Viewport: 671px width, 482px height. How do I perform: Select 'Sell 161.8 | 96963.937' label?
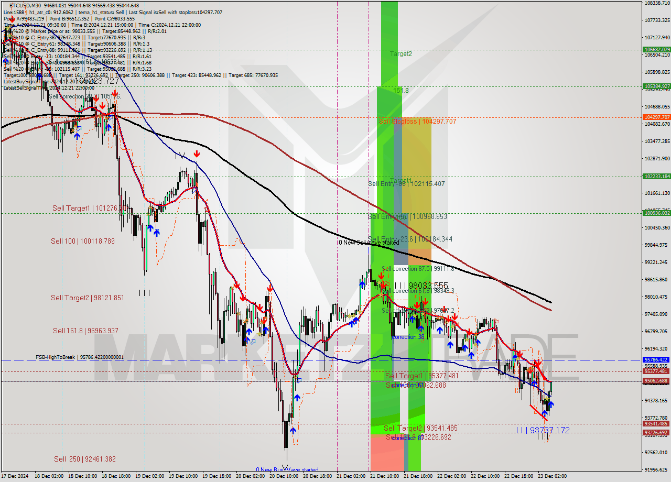coord(85,331)
